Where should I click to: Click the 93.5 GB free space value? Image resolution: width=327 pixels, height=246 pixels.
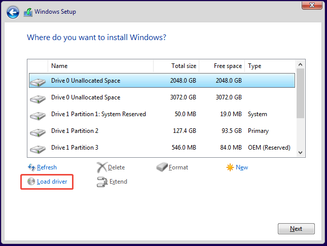[232, 131]
